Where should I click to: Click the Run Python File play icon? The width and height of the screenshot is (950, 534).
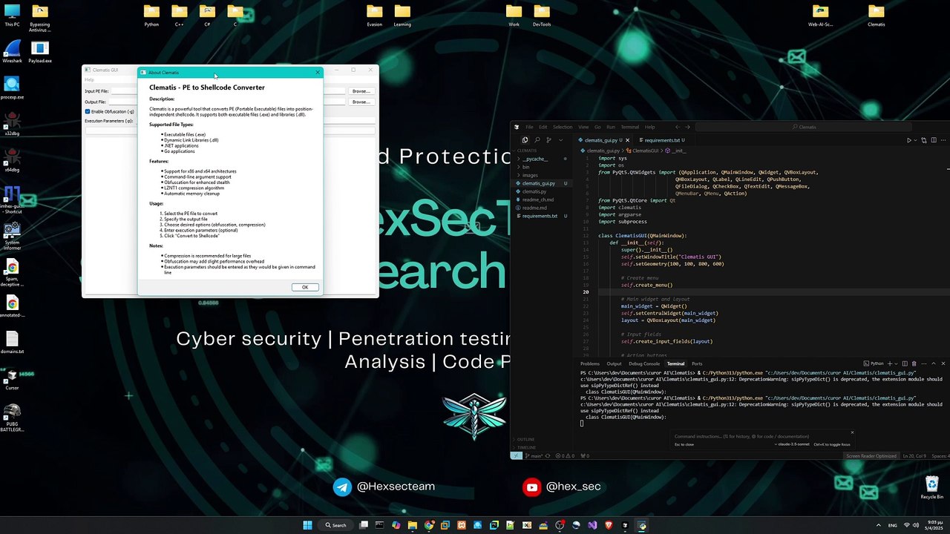click(909, 140)
